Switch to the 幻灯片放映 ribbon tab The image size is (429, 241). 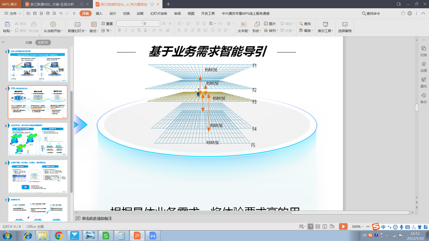coord(159,14)
